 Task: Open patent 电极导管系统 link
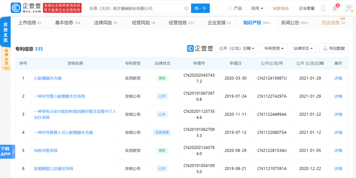point(46,151)
